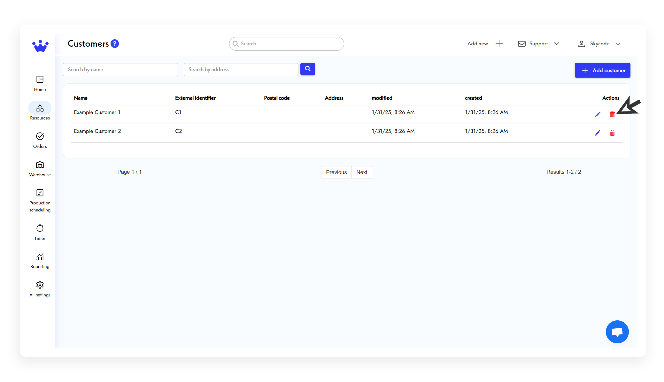The height and width of the screenshot is (382, 664).
Task: Click the Address column header
Action: point(334,98)
